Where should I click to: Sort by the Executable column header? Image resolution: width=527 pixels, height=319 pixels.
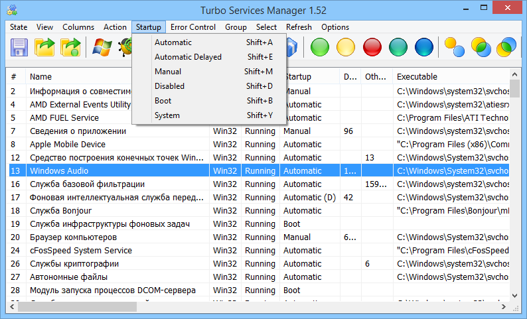point(451,76)
